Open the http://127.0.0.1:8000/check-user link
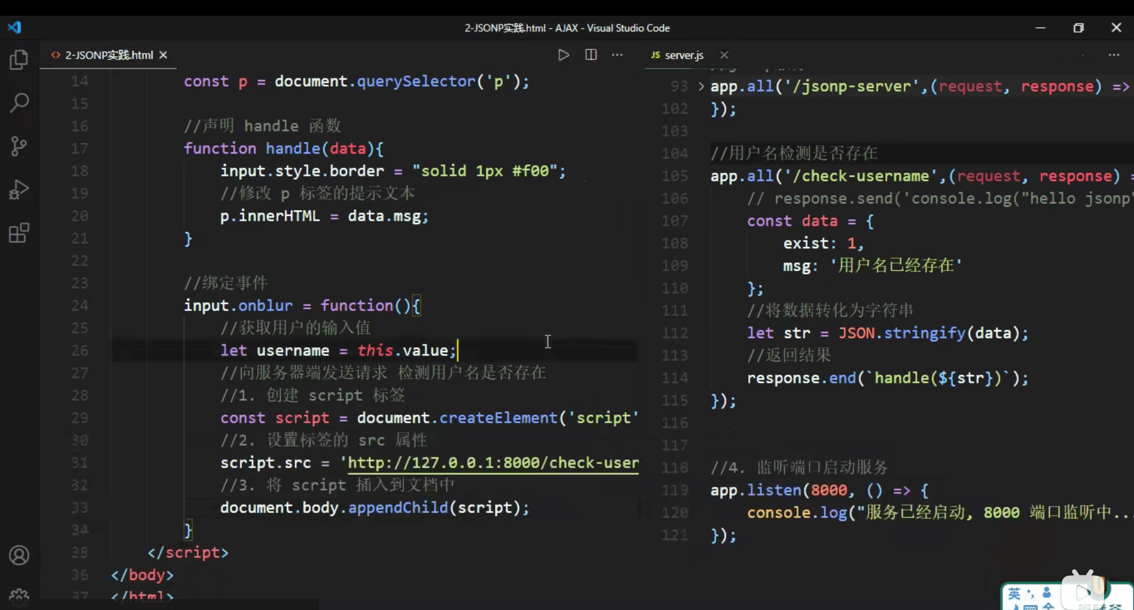 tap(493, 463)
